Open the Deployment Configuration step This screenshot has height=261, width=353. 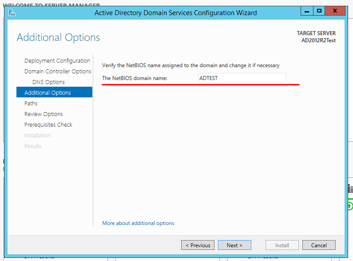coord(57,61)
